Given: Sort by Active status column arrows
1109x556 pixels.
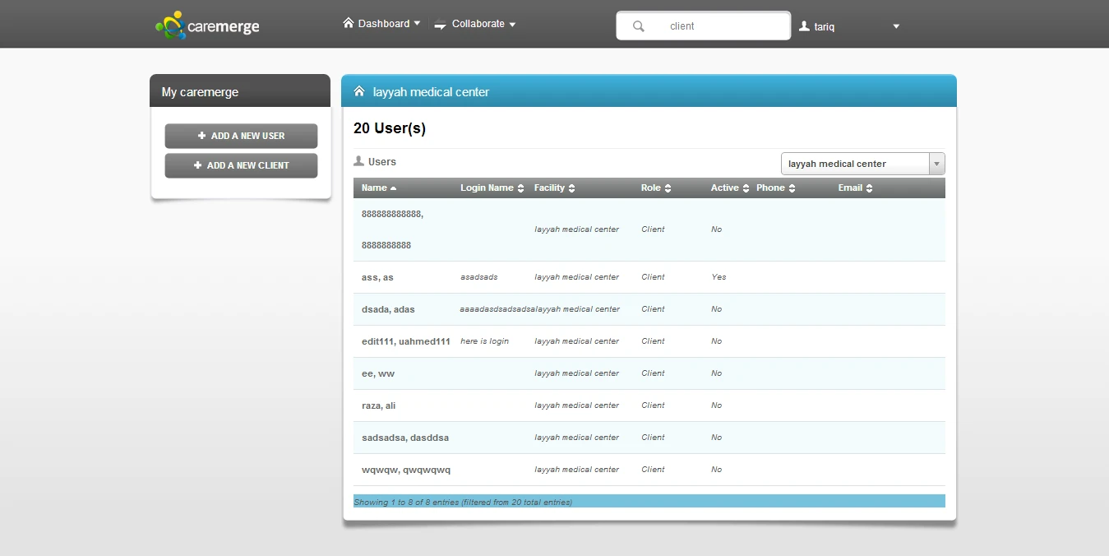Looking at the screenshot, I should 746,188.
